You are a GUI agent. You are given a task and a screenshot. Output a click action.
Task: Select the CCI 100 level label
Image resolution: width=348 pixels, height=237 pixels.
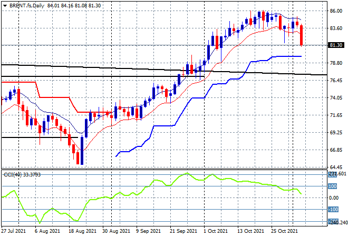click(333, 186)
